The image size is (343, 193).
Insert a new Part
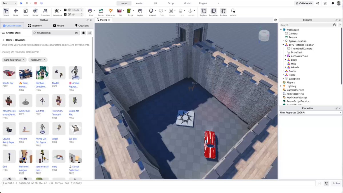(91, 12)
